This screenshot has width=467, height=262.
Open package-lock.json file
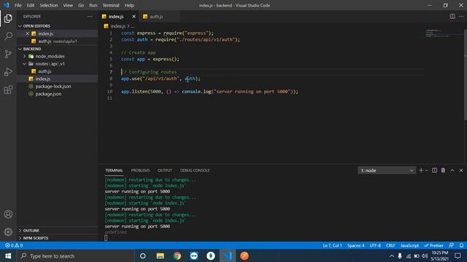[53, 87]
